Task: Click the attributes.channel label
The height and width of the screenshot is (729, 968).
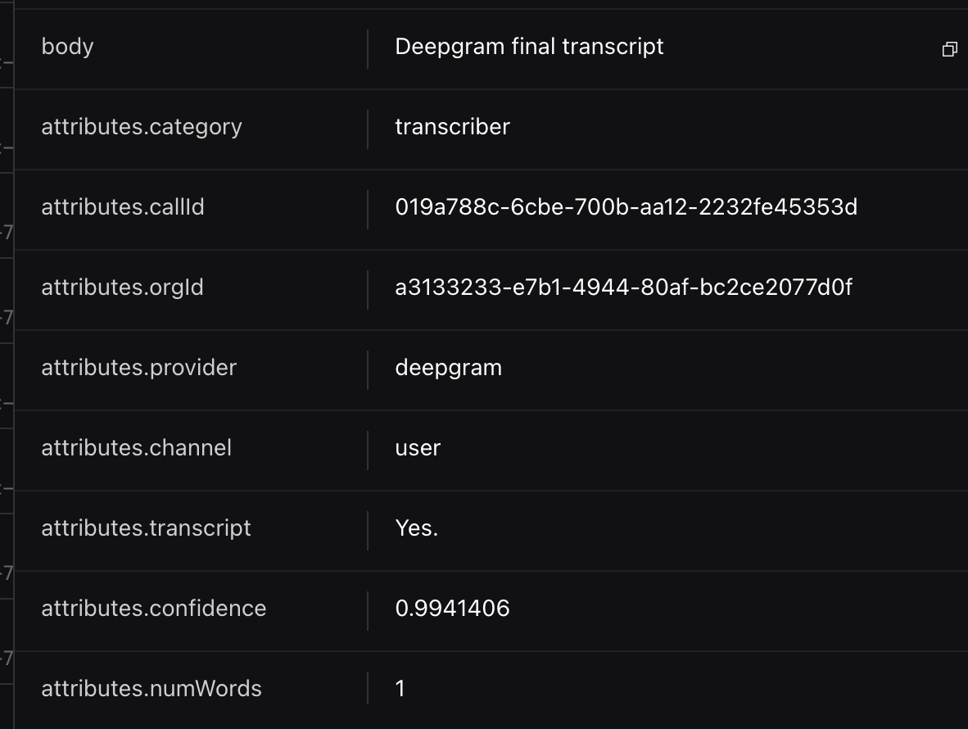Action: 136,448
